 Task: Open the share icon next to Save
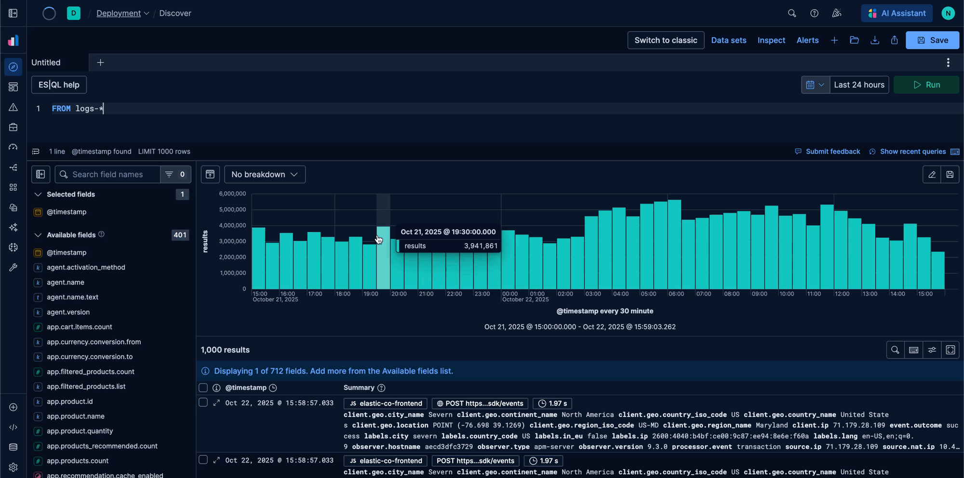point(894,40)
